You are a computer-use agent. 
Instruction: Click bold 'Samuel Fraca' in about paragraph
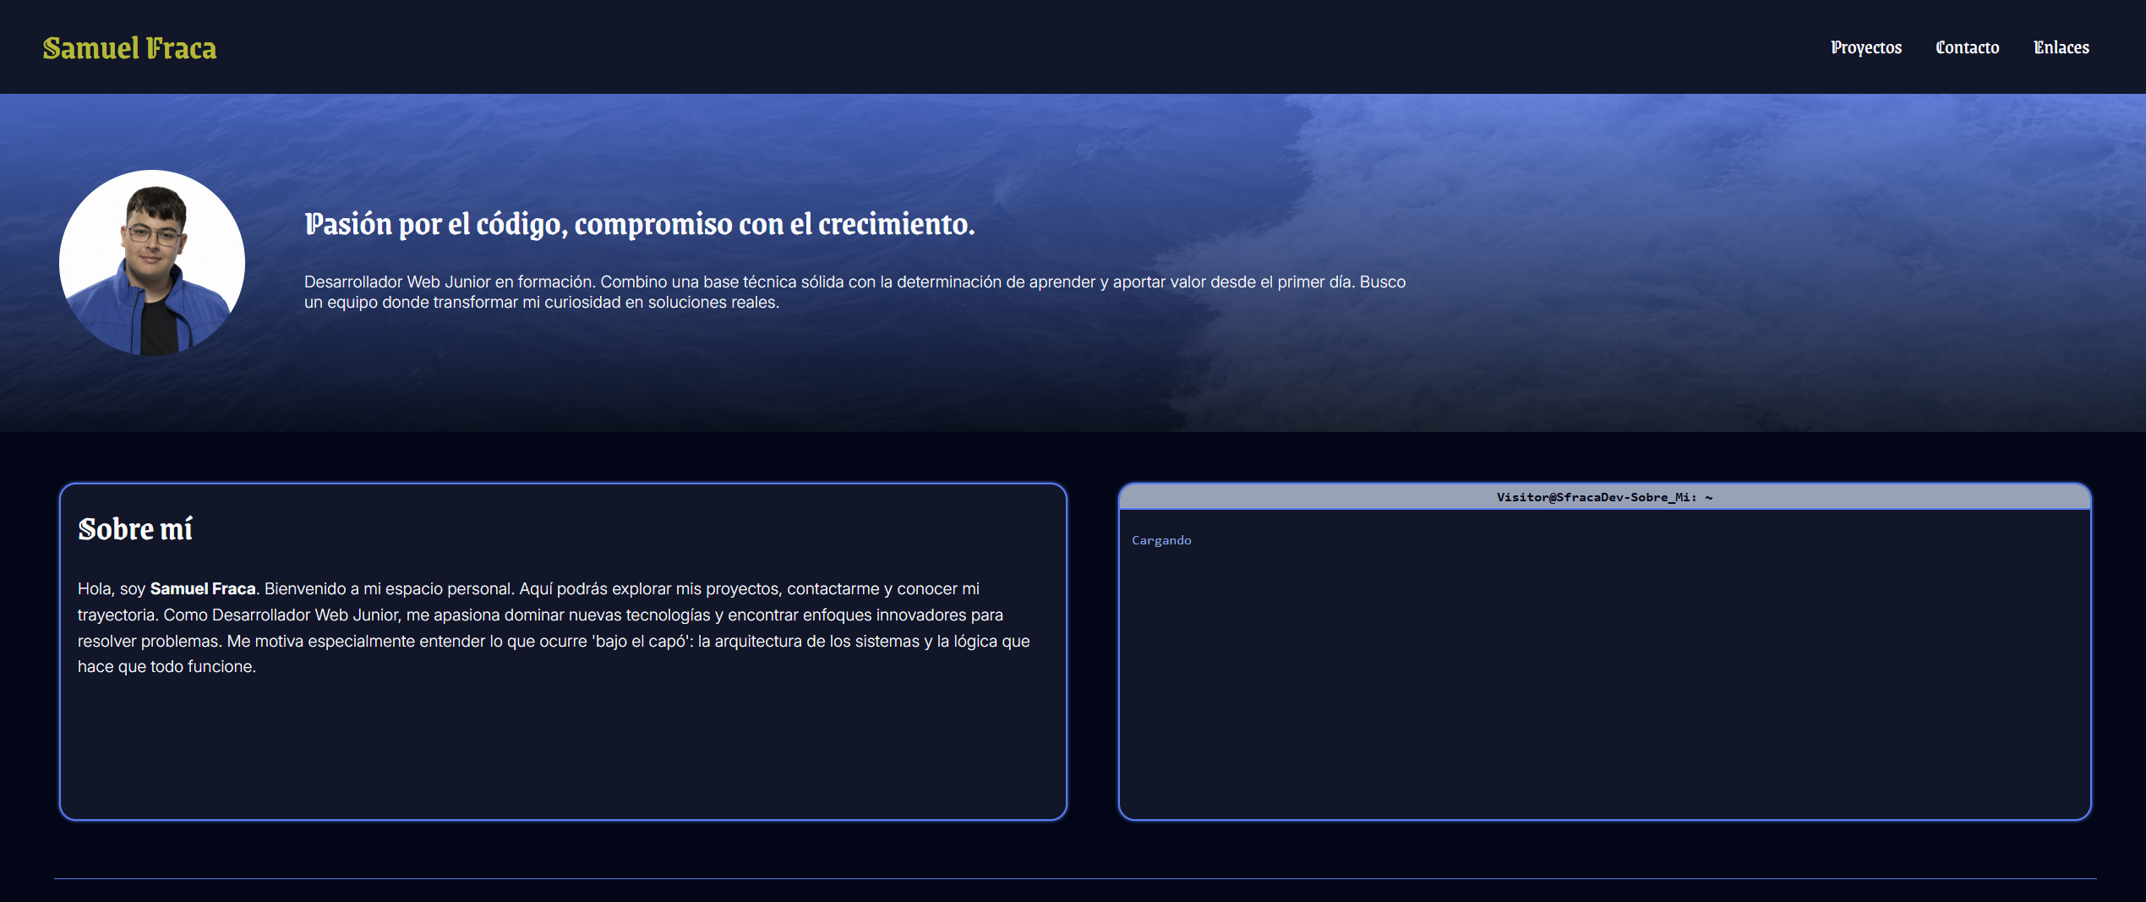203,589
